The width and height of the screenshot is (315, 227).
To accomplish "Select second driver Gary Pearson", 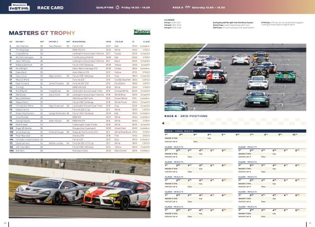I will point(56,46).
